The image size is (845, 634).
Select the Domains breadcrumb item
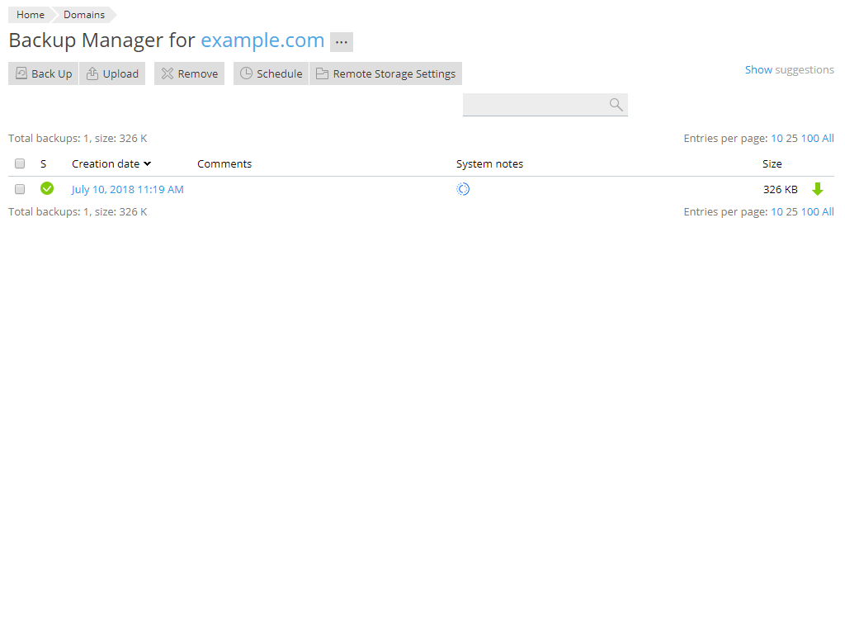coord(83,15)
